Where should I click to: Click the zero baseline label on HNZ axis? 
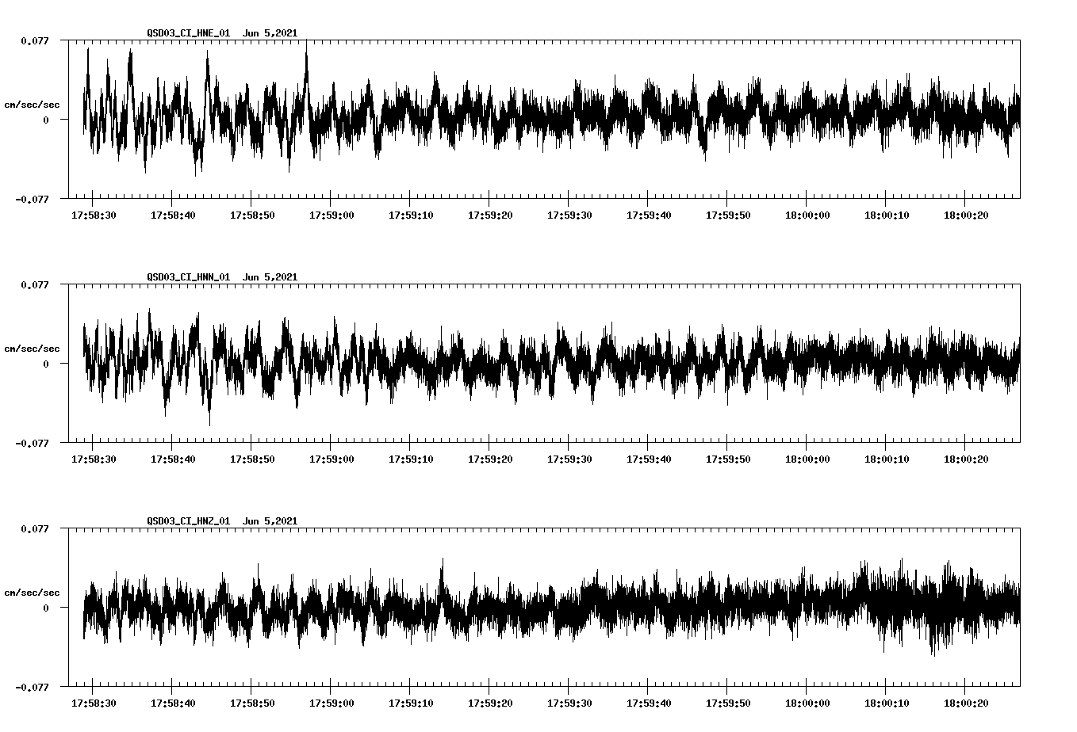45,608
